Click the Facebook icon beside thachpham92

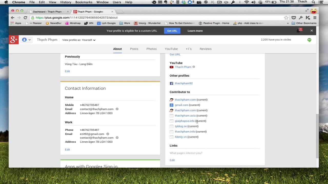(171, 83)
